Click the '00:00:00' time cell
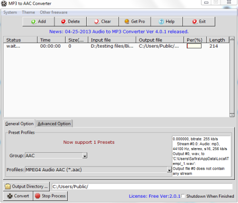Screen dimensions: 238x203 point(50,46)
